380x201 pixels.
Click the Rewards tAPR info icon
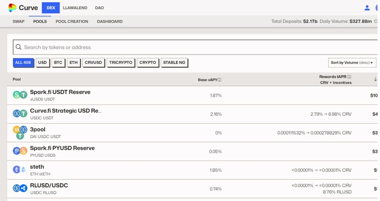click(x=349, y=77)
